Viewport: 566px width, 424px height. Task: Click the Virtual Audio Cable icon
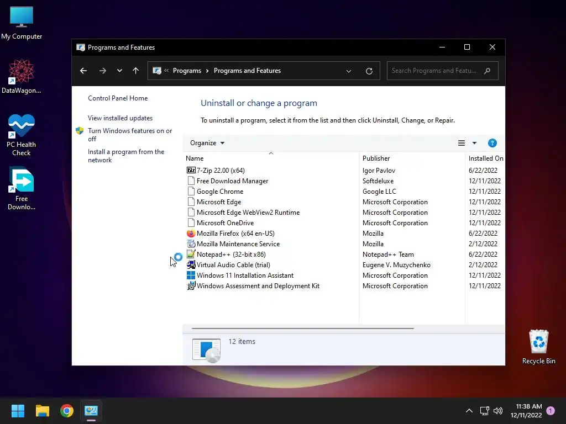click(191, 264)
